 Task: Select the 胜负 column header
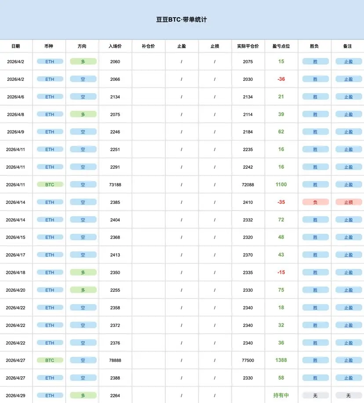pyautogui.click(x=314, y=46)
